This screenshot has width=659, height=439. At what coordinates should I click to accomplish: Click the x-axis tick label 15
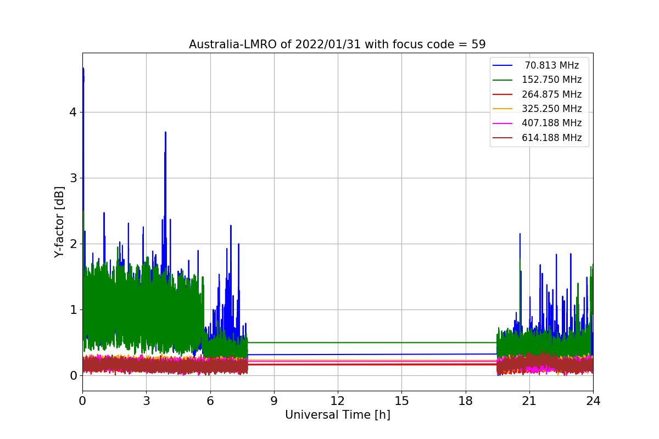[401, 401]
